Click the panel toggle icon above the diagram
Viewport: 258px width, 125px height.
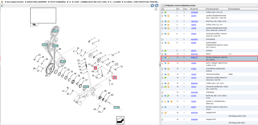coord(2,5)
